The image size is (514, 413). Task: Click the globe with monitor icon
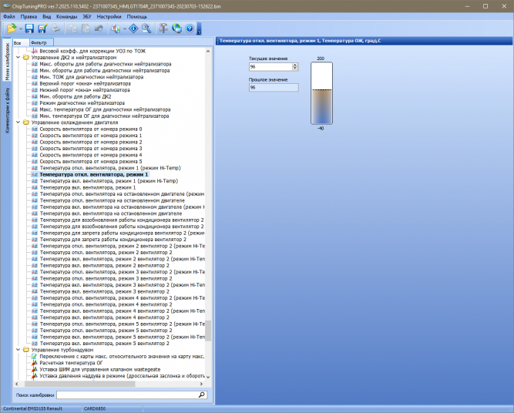click(x=176, y=29)
